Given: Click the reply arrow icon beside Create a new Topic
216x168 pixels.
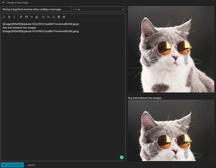Looking at the screenshot, I should tap(3, 2).
